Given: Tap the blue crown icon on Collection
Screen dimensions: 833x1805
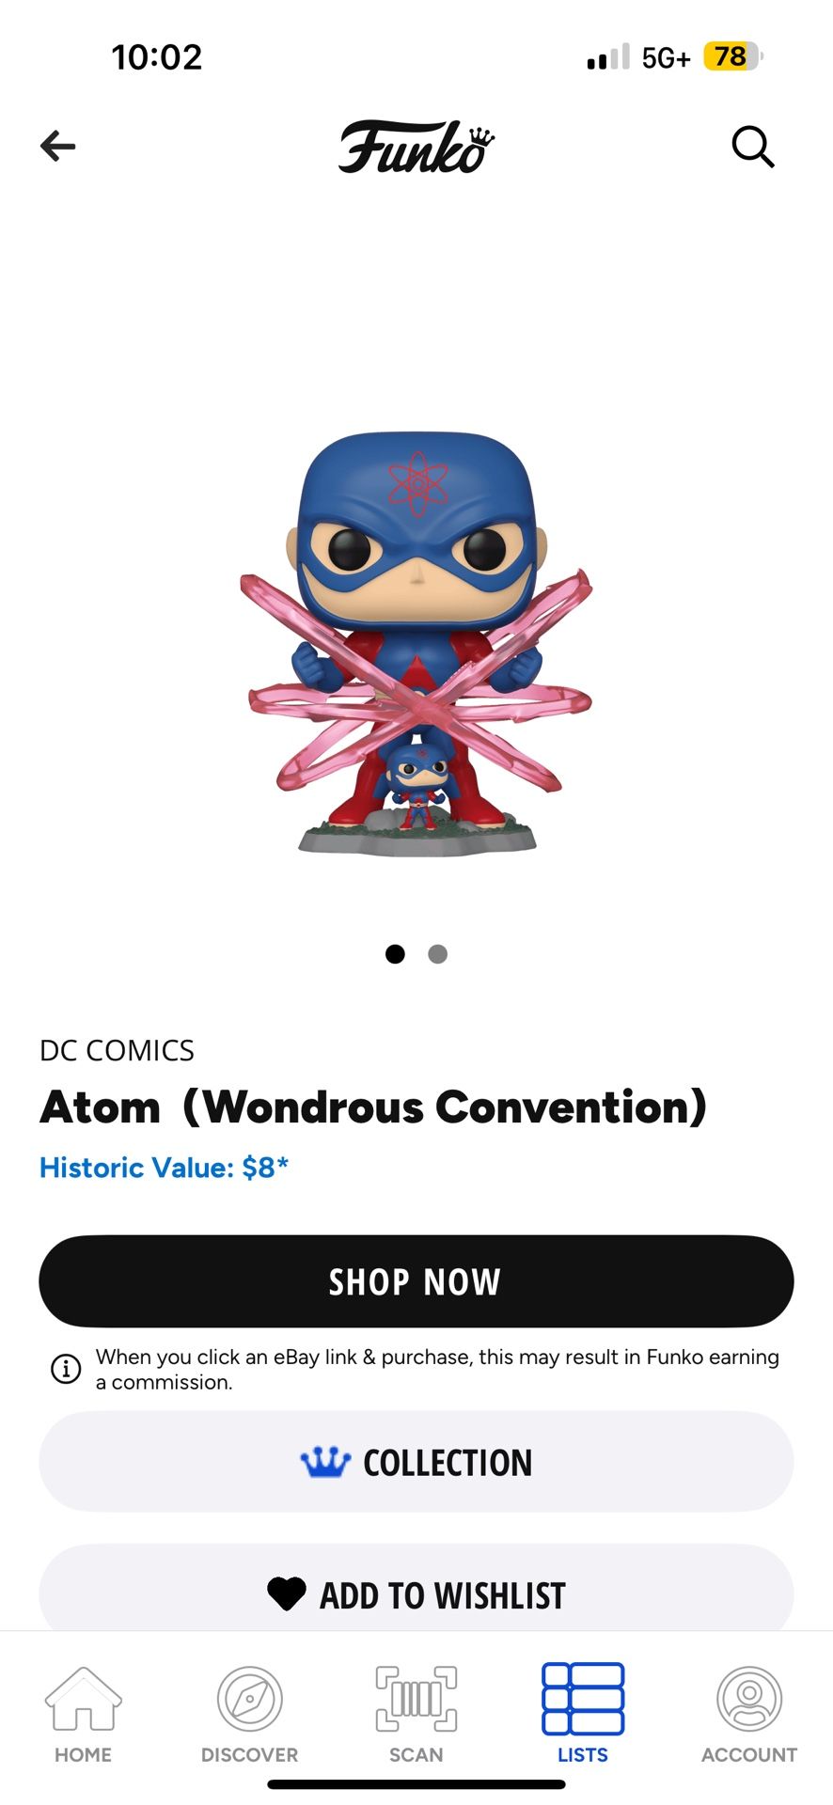Looking at the screenshot, I should (x=325, y=1462).
